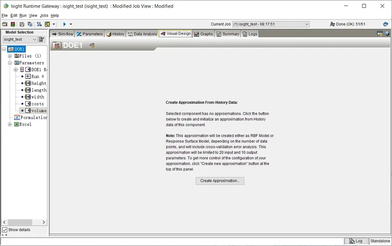Viewport: 392px width, 246px height.
Task: Expand the Excel tree node
Action: (x=10, y=125)
